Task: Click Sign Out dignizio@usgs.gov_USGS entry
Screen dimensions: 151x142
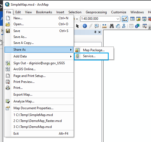Action: (39, 63)
